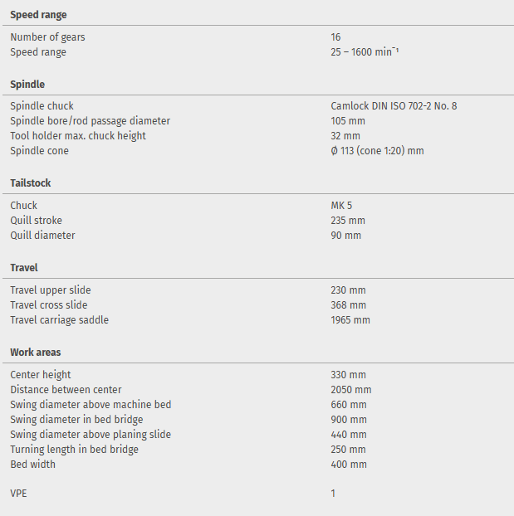Click the Travel section heading
The height and width of the screenshot is (516, 514).
pyautogui.click(x=24, y=268)
